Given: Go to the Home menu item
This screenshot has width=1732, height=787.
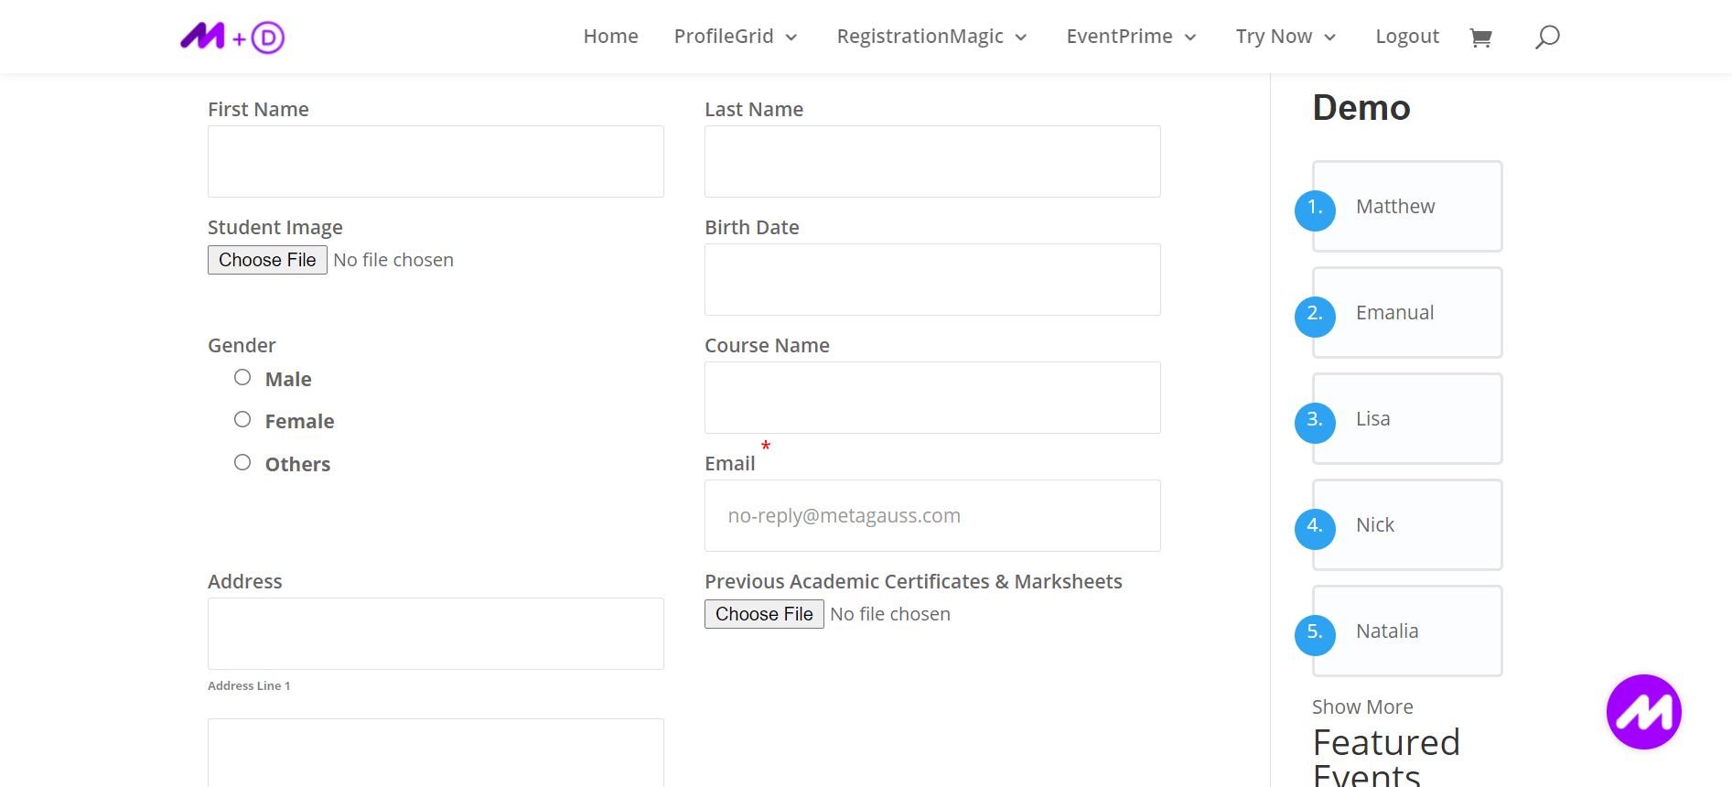Looking at the screenshot, I should 610,37.
